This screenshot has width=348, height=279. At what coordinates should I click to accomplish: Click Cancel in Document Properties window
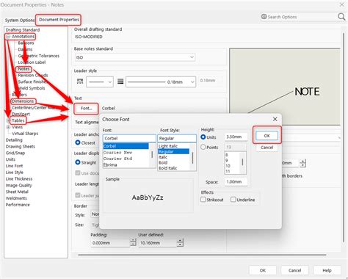point(294,270)
